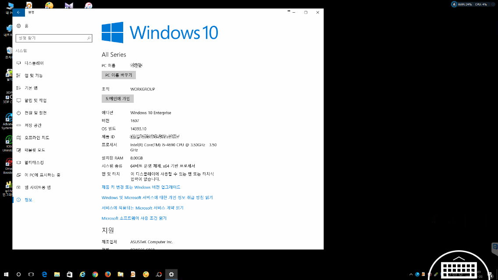Open Firefox from the taskbar
Screen dimensions: 498x280
click(108, 274)
